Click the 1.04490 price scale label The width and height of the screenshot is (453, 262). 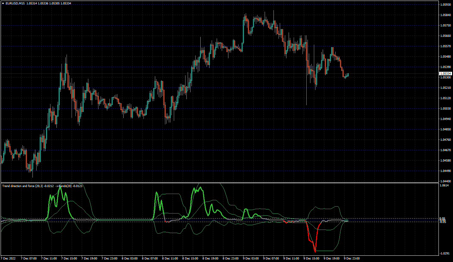[x=445, y=171]
